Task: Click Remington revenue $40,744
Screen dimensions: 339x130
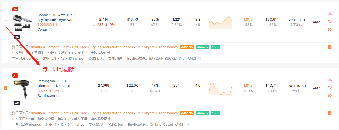Action: (x=272, y=85)
